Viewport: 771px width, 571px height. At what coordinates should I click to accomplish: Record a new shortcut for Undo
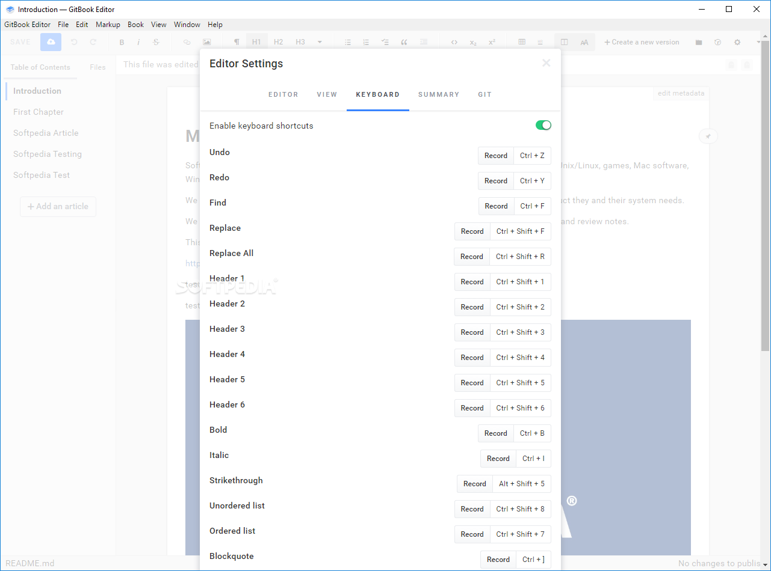coord(496,156)
